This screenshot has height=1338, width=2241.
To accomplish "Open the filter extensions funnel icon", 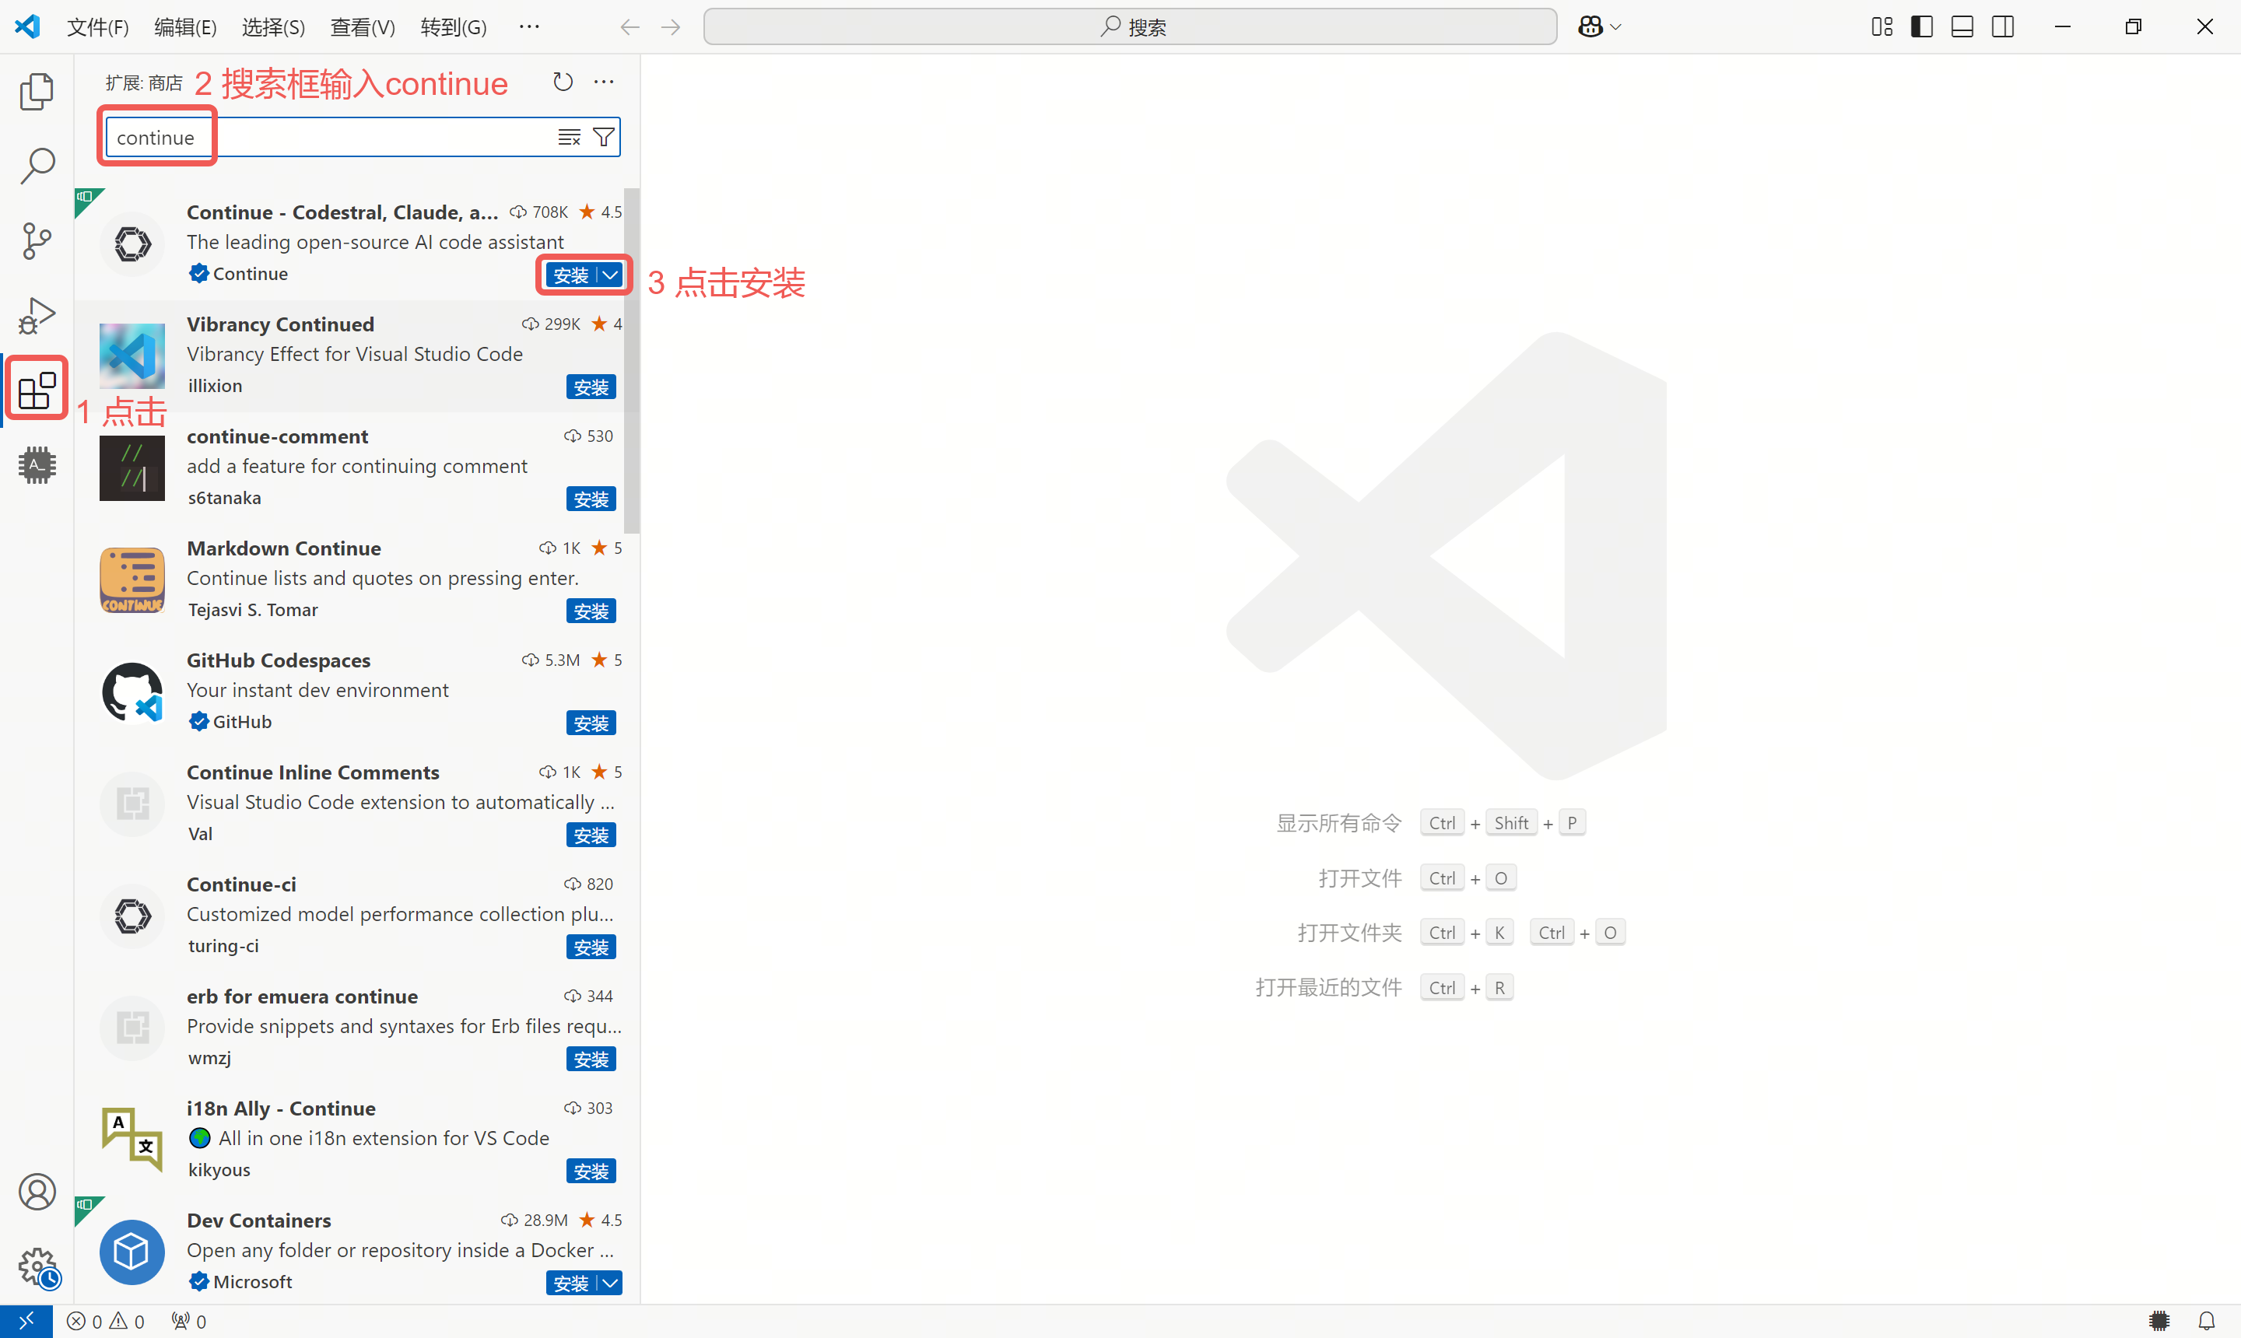I will click(x=603, y=137).
